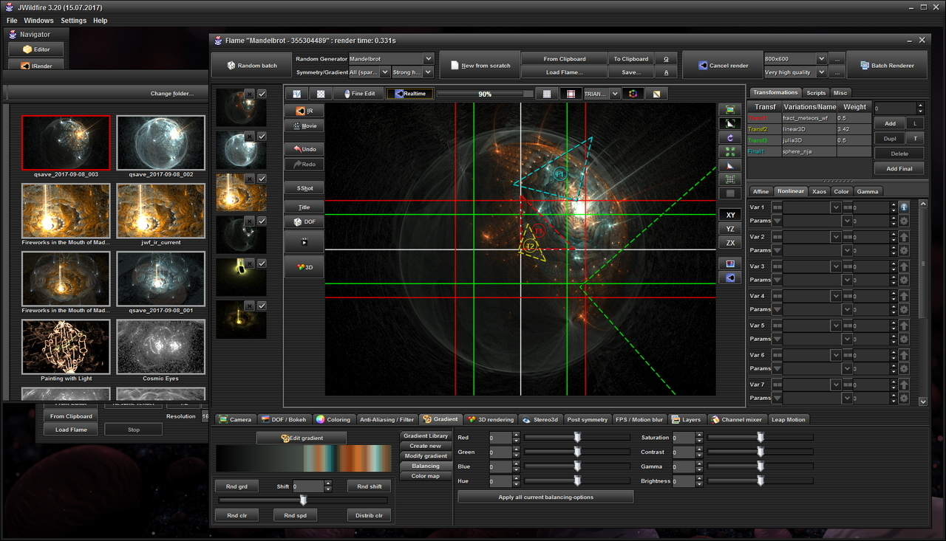946x541 pixels.
Task: Click the Batch Renderer button
Action: coord(886,65)
